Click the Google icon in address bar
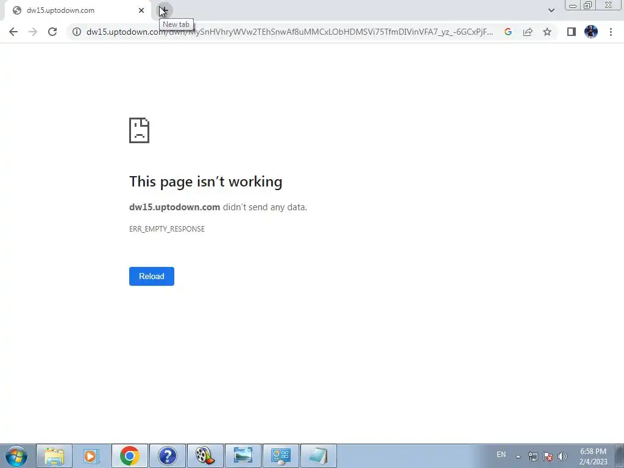 [x=508, y=32]
